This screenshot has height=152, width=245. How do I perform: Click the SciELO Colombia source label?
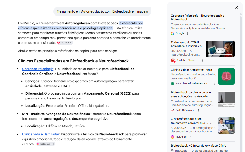click(185, 110)
